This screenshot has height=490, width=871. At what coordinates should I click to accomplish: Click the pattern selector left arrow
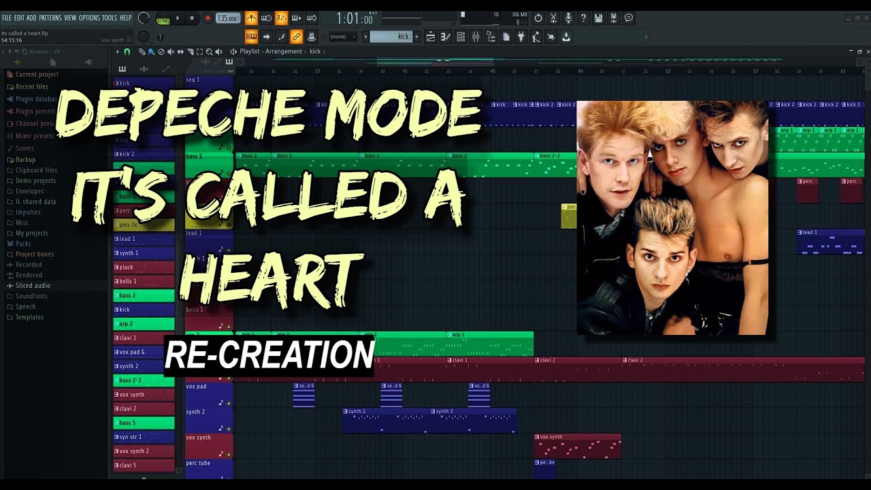(365, 37)
